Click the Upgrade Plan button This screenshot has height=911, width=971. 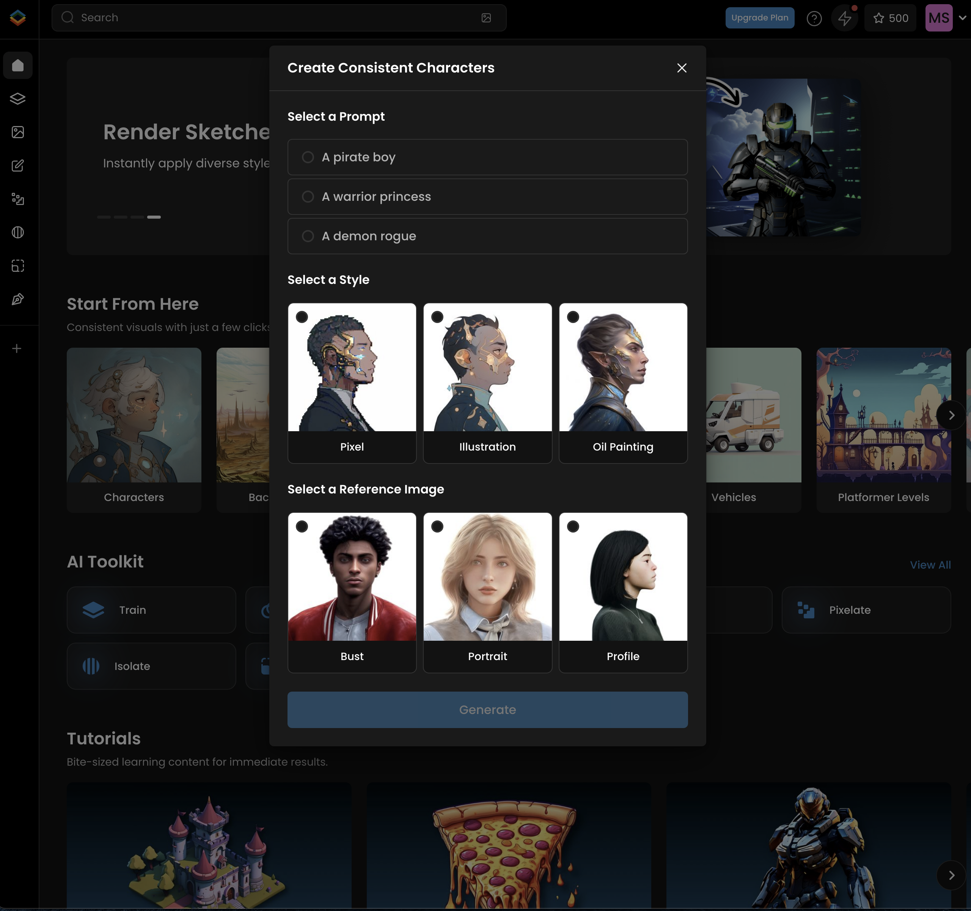(759, 18)
